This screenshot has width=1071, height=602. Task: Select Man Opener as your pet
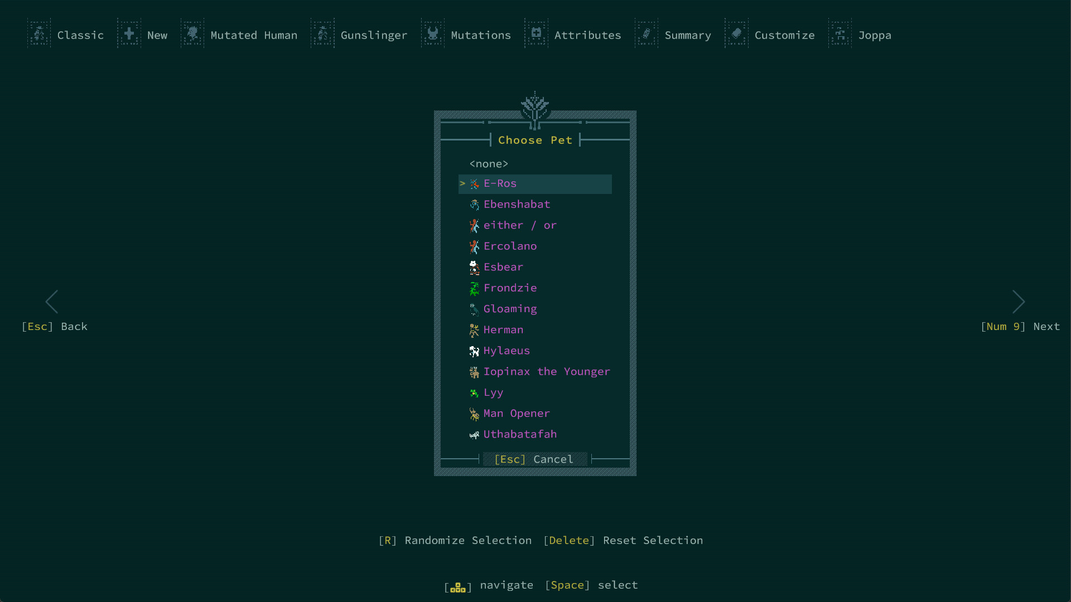[x=517, y=414]
